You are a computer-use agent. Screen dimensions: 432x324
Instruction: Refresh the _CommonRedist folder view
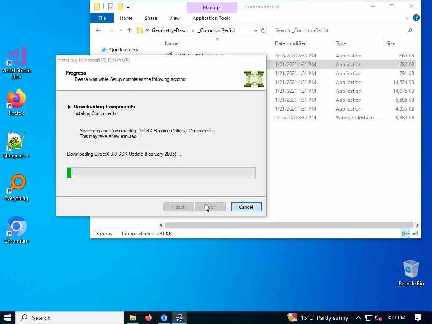click(x=263, y=30)
